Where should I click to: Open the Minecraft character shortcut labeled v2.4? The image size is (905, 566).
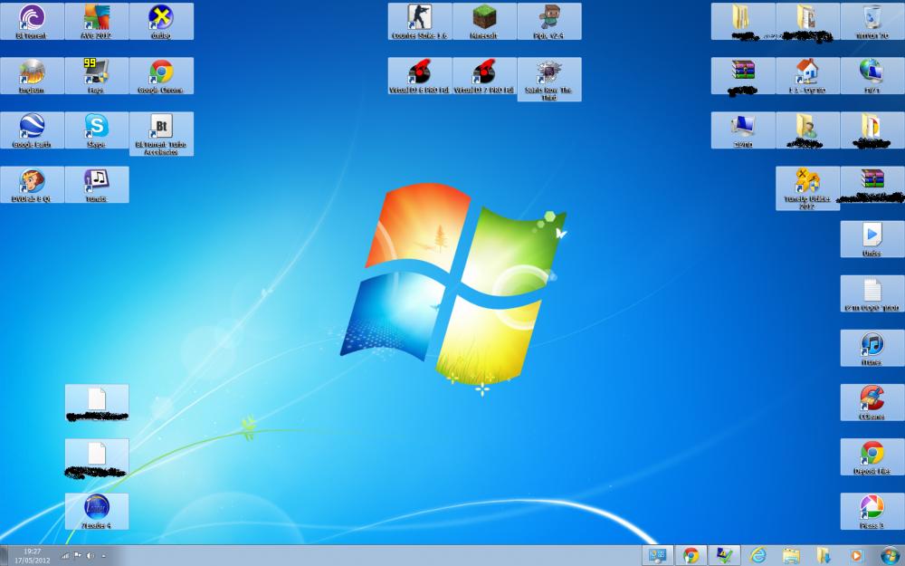click(549, 22)
